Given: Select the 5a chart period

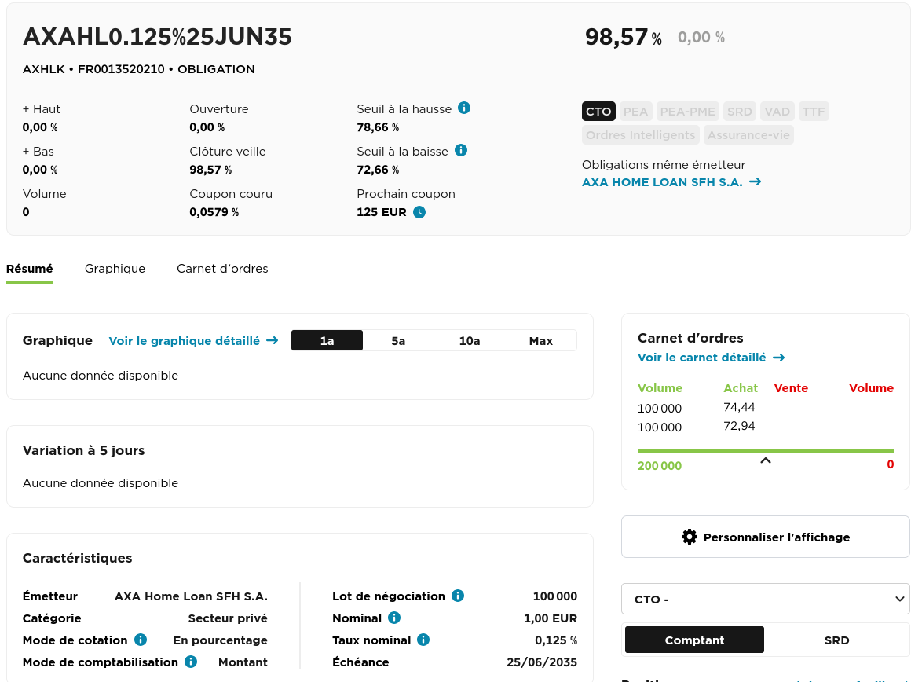Looking at the screenshot, I should pos(398,340).
